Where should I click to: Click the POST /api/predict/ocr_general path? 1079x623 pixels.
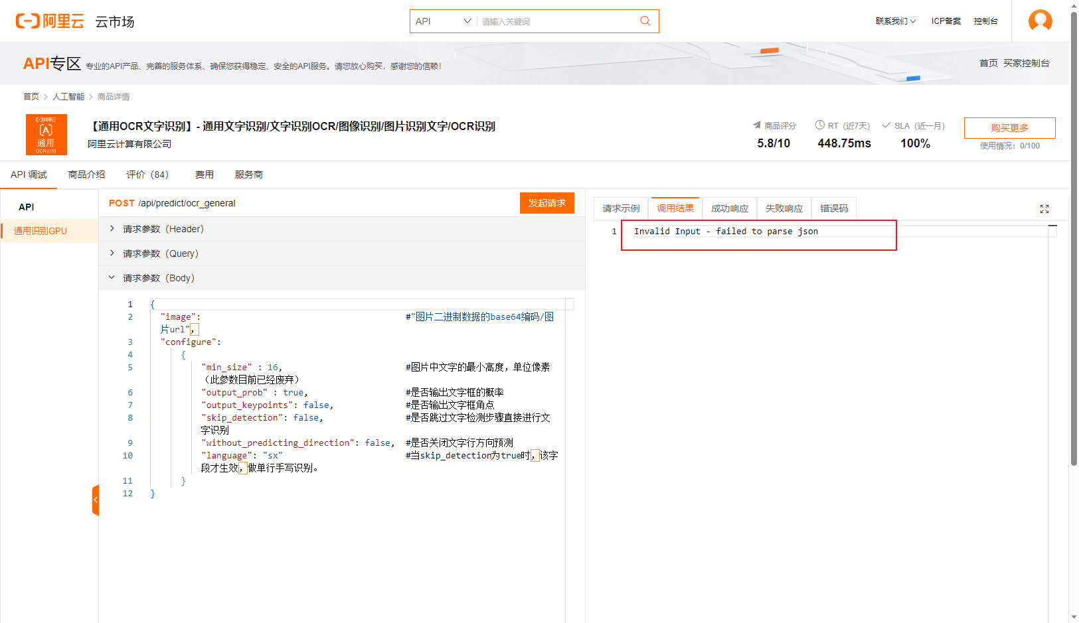[172, 203]
